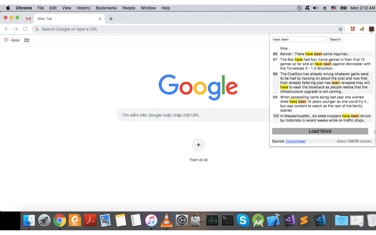
Task: Open the File menu
Action: point(41,8)
